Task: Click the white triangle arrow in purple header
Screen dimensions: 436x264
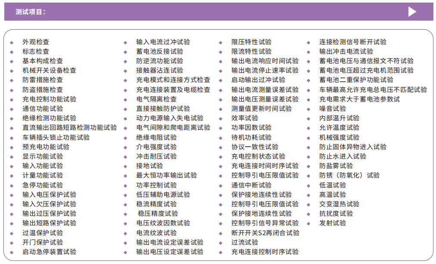Action: click(412, 12)
